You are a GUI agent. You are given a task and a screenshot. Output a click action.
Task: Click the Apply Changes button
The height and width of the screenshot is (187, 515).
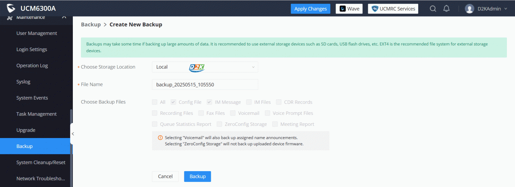pyautogui.click(x=310, y=9)
